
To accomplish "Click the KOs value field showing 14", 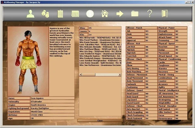I will click(x=105, y=35).
